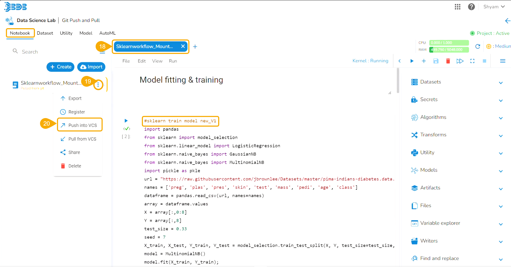Open the toolbar hamburger menu
The width and height of the screenshot is (511, 267).
tap(503, 61)
